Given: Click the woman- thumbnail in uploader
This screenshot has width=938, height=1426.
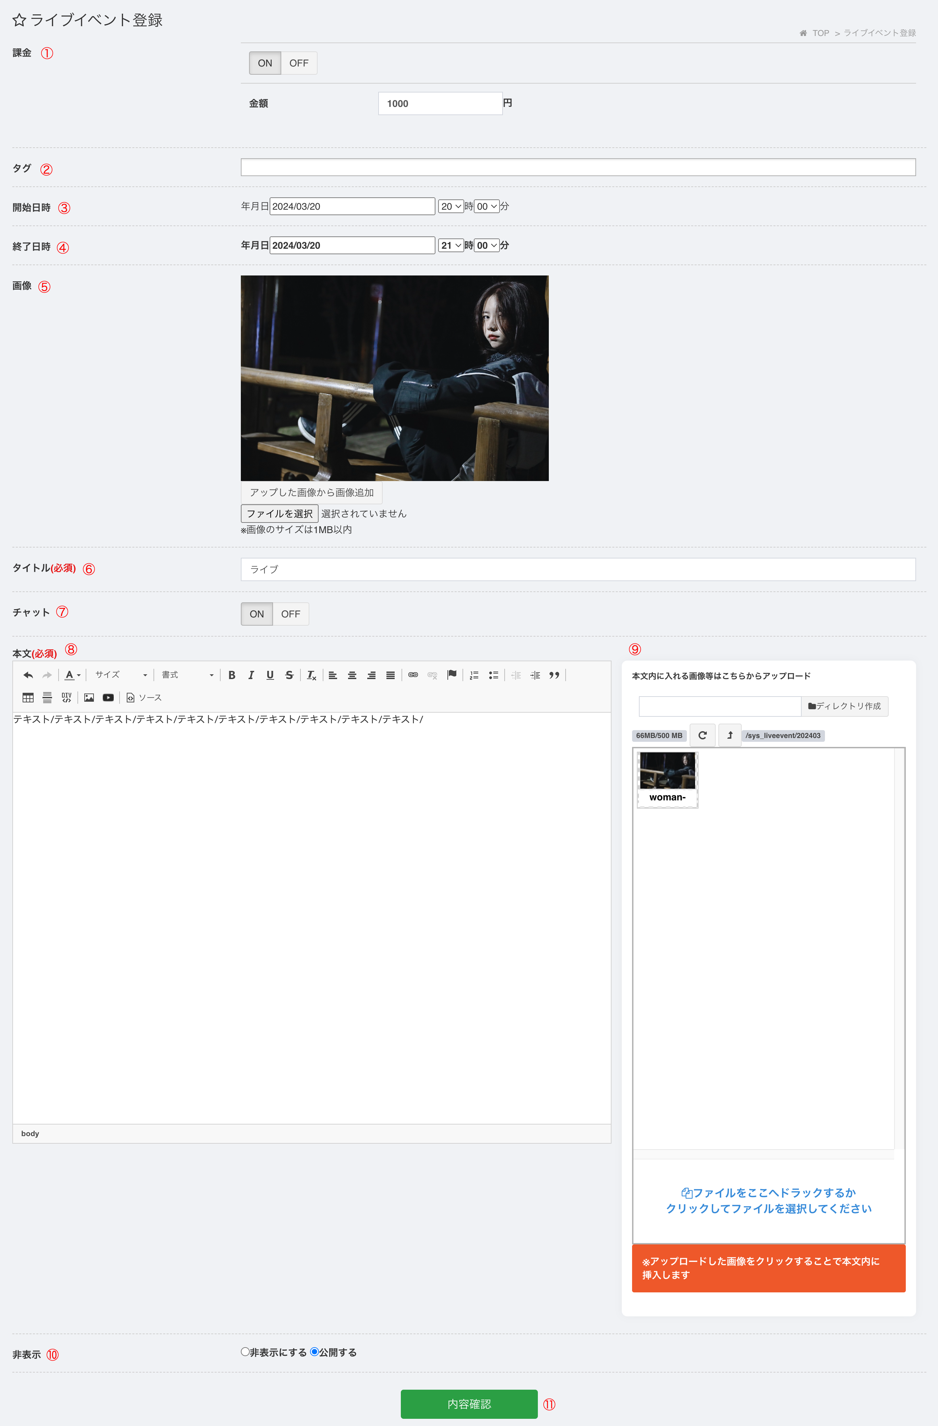Looking at the screenshot, I should point(667,779).
